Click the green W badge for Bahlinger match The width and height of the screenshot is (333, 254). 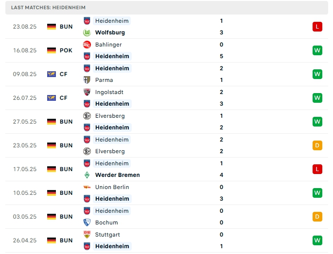317,50
